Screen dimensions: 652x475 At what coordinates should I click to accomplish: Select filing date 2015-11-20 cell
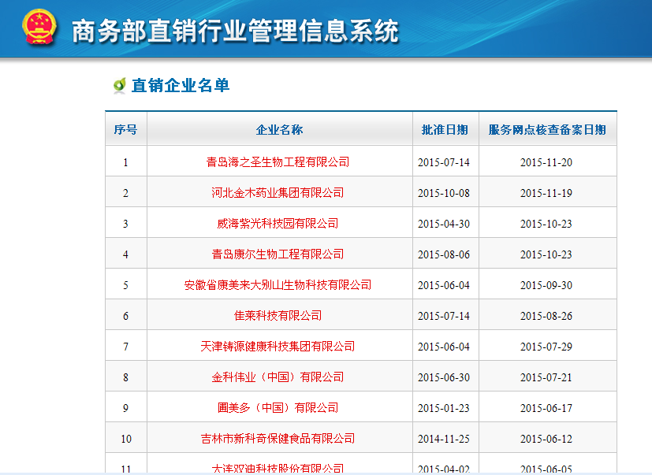pos(548,161)
